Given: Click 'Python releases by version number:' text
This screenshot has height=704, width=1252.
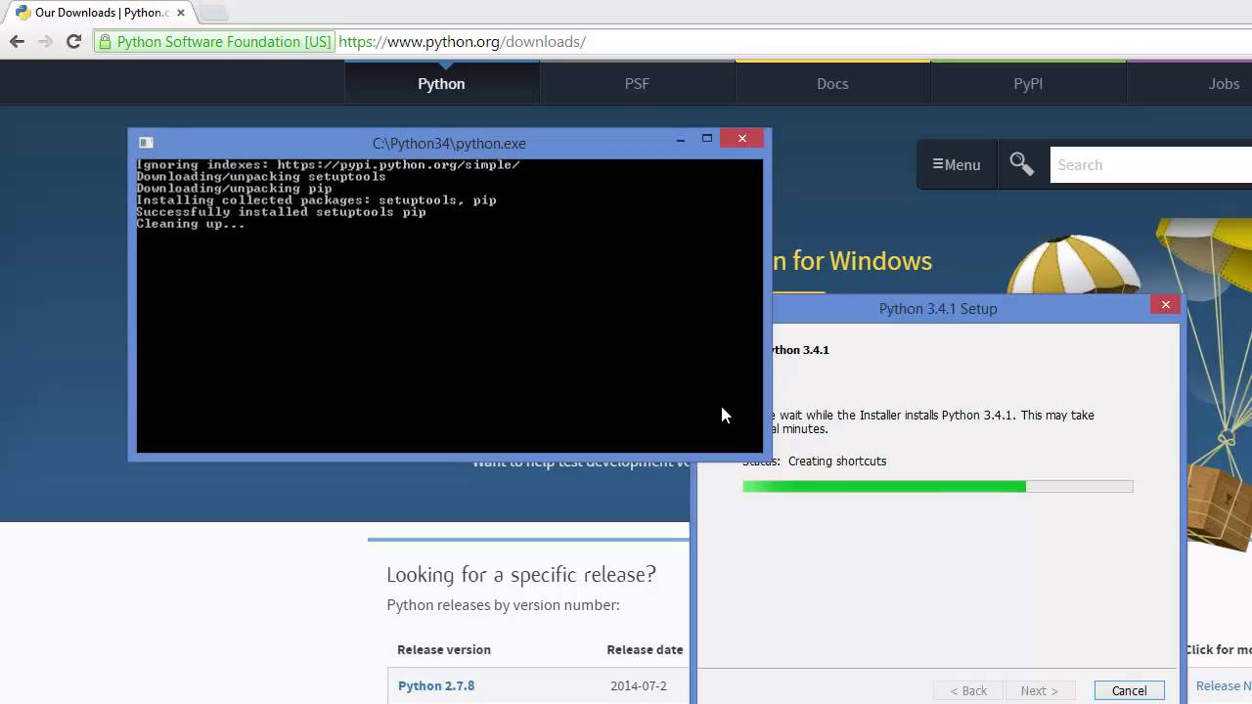Looking at the screenshot, I should point(503,604).
